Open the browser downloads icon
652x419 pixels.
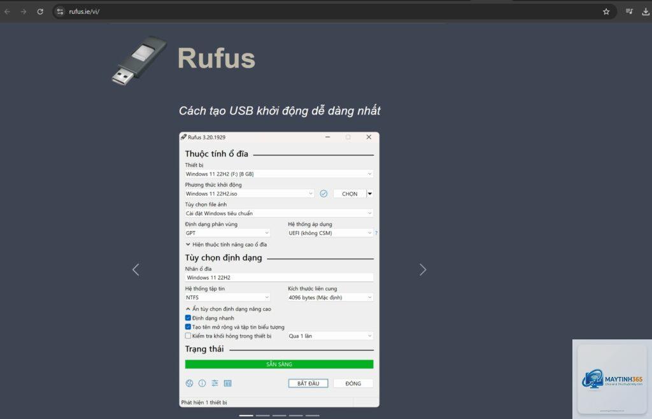646,11
